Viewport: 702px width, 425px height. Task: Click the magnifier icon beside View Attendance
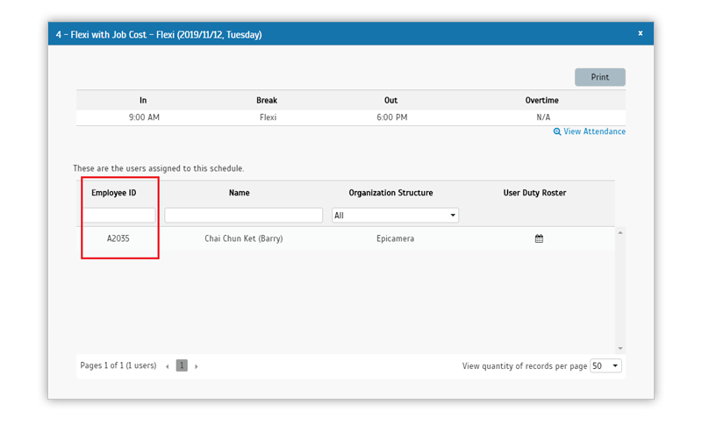(557, 131)
